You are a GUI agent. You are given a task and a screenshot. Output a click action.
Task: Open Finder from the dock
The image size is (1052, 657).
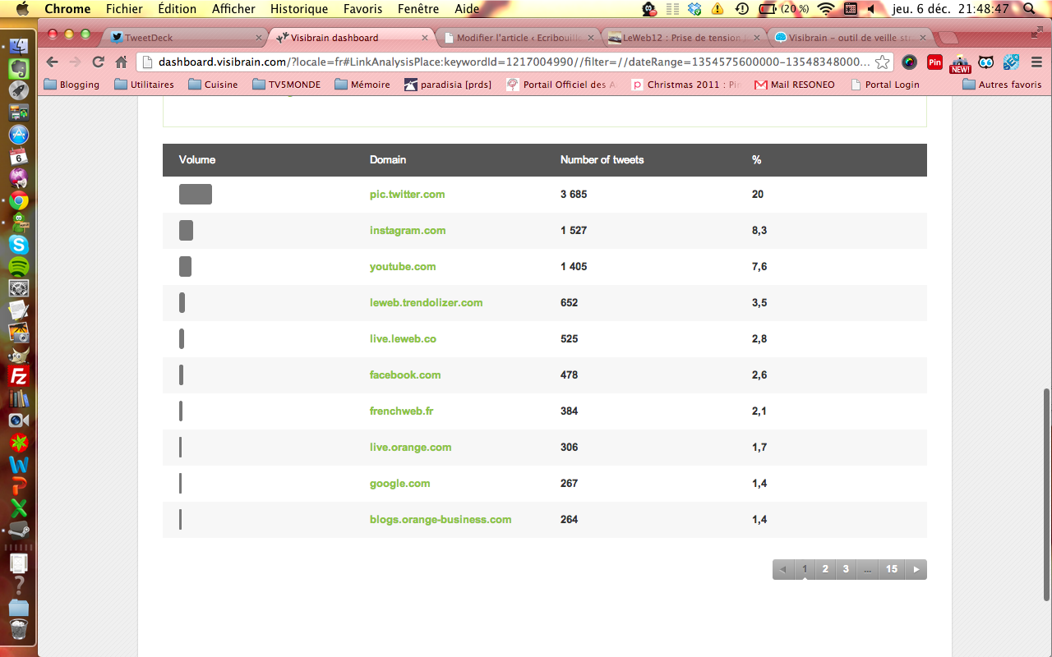18,47
